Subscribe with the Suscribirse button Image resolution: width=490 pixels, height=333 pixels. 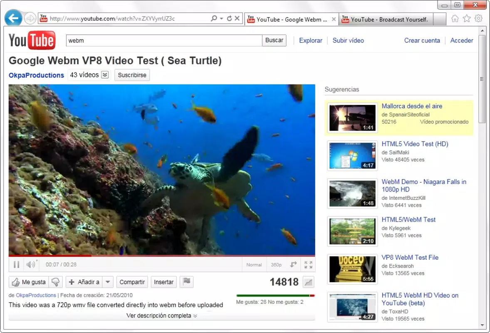pyautogui.click(x=132, y=75)
